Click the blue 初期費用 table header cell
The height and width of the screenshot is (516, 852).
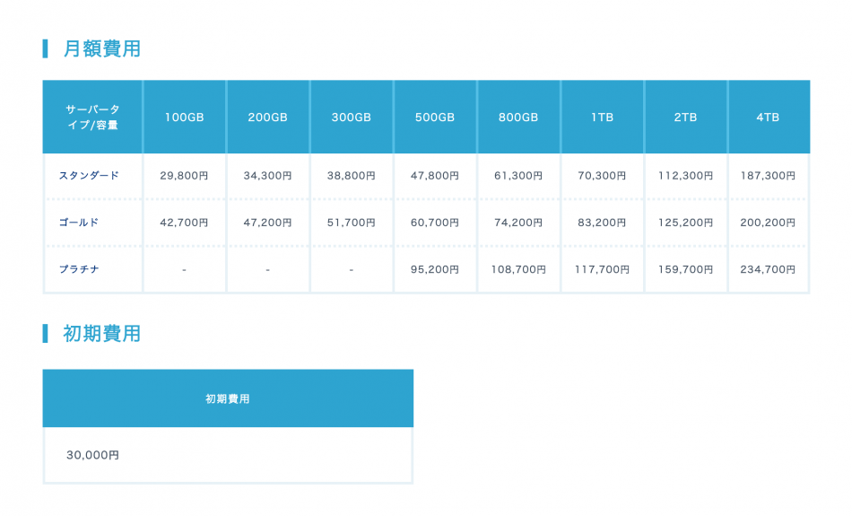point(228,398)
